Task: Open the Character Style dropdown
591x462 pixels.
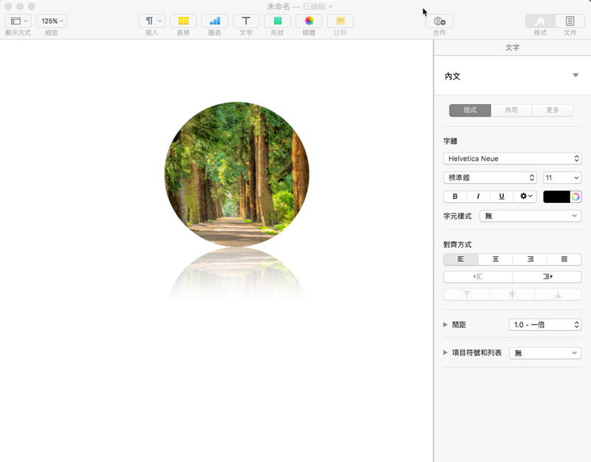Action: click(530, 216)
